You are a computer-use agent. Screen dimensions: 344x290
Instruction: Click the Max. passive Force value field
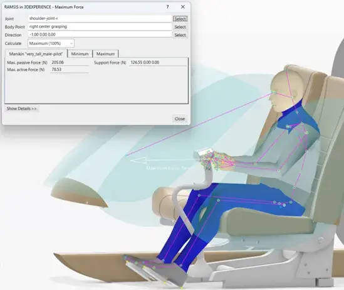pos(70,62)
